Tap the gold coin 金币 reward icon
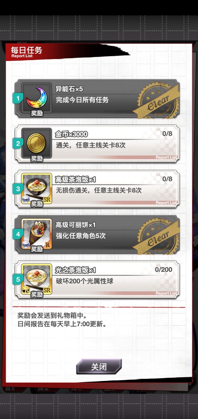This screenshot has width=198, height=419. pyautogui.click(x=37, y=144)
